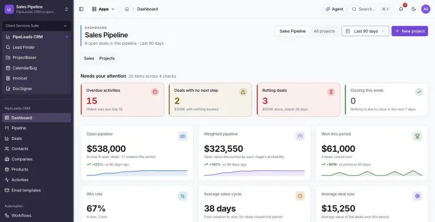This screenshot has height=222, width=435.
Task: Click the Won this period trend chart
Action: pyautogui.click(x=372, y=173)
